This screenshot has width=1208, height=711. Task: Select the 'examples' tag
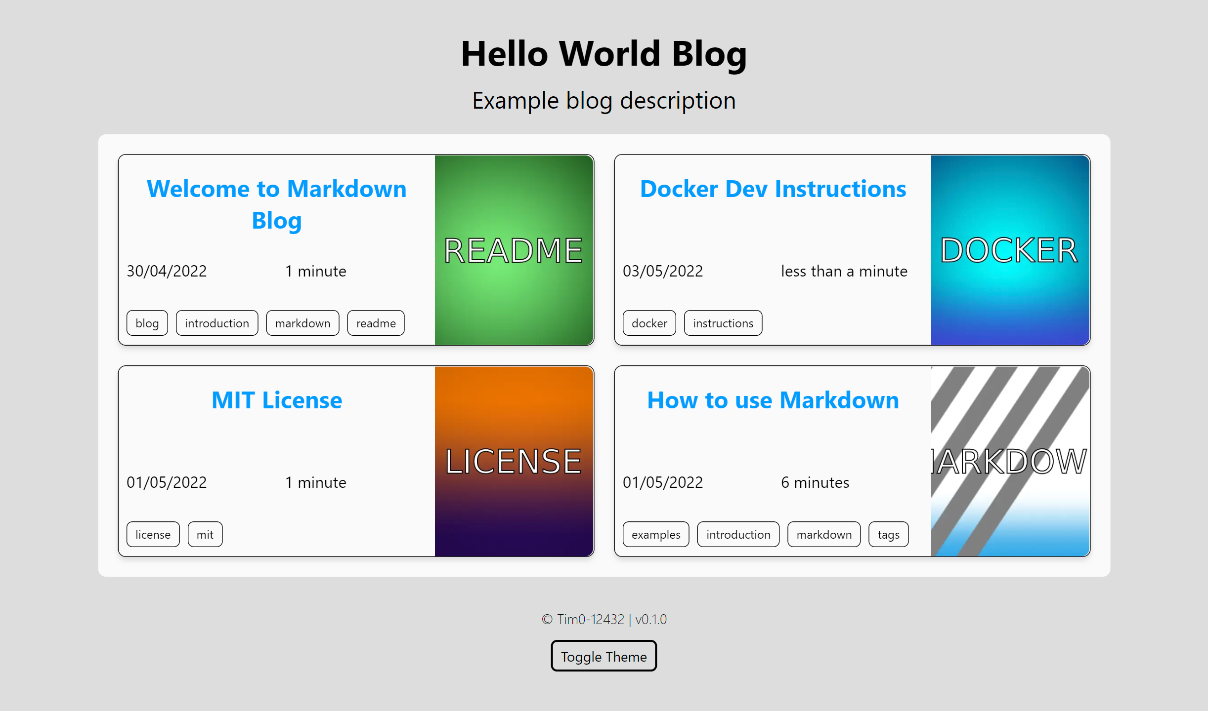tap(655, 535)
